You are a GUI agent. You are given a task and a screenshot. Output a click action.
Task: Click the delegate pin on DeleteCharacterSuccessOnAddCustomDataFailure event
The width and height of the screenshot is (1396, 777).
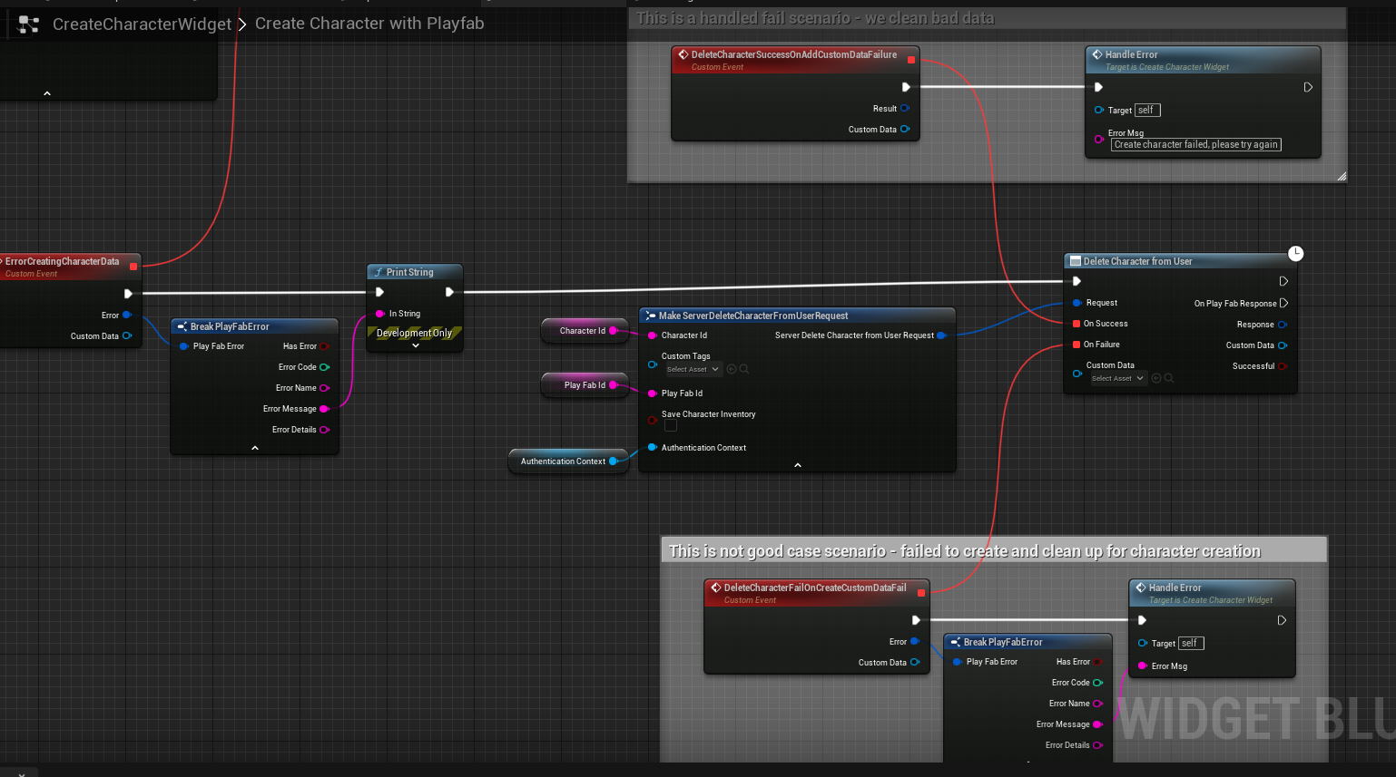click(x=911, y=60)
